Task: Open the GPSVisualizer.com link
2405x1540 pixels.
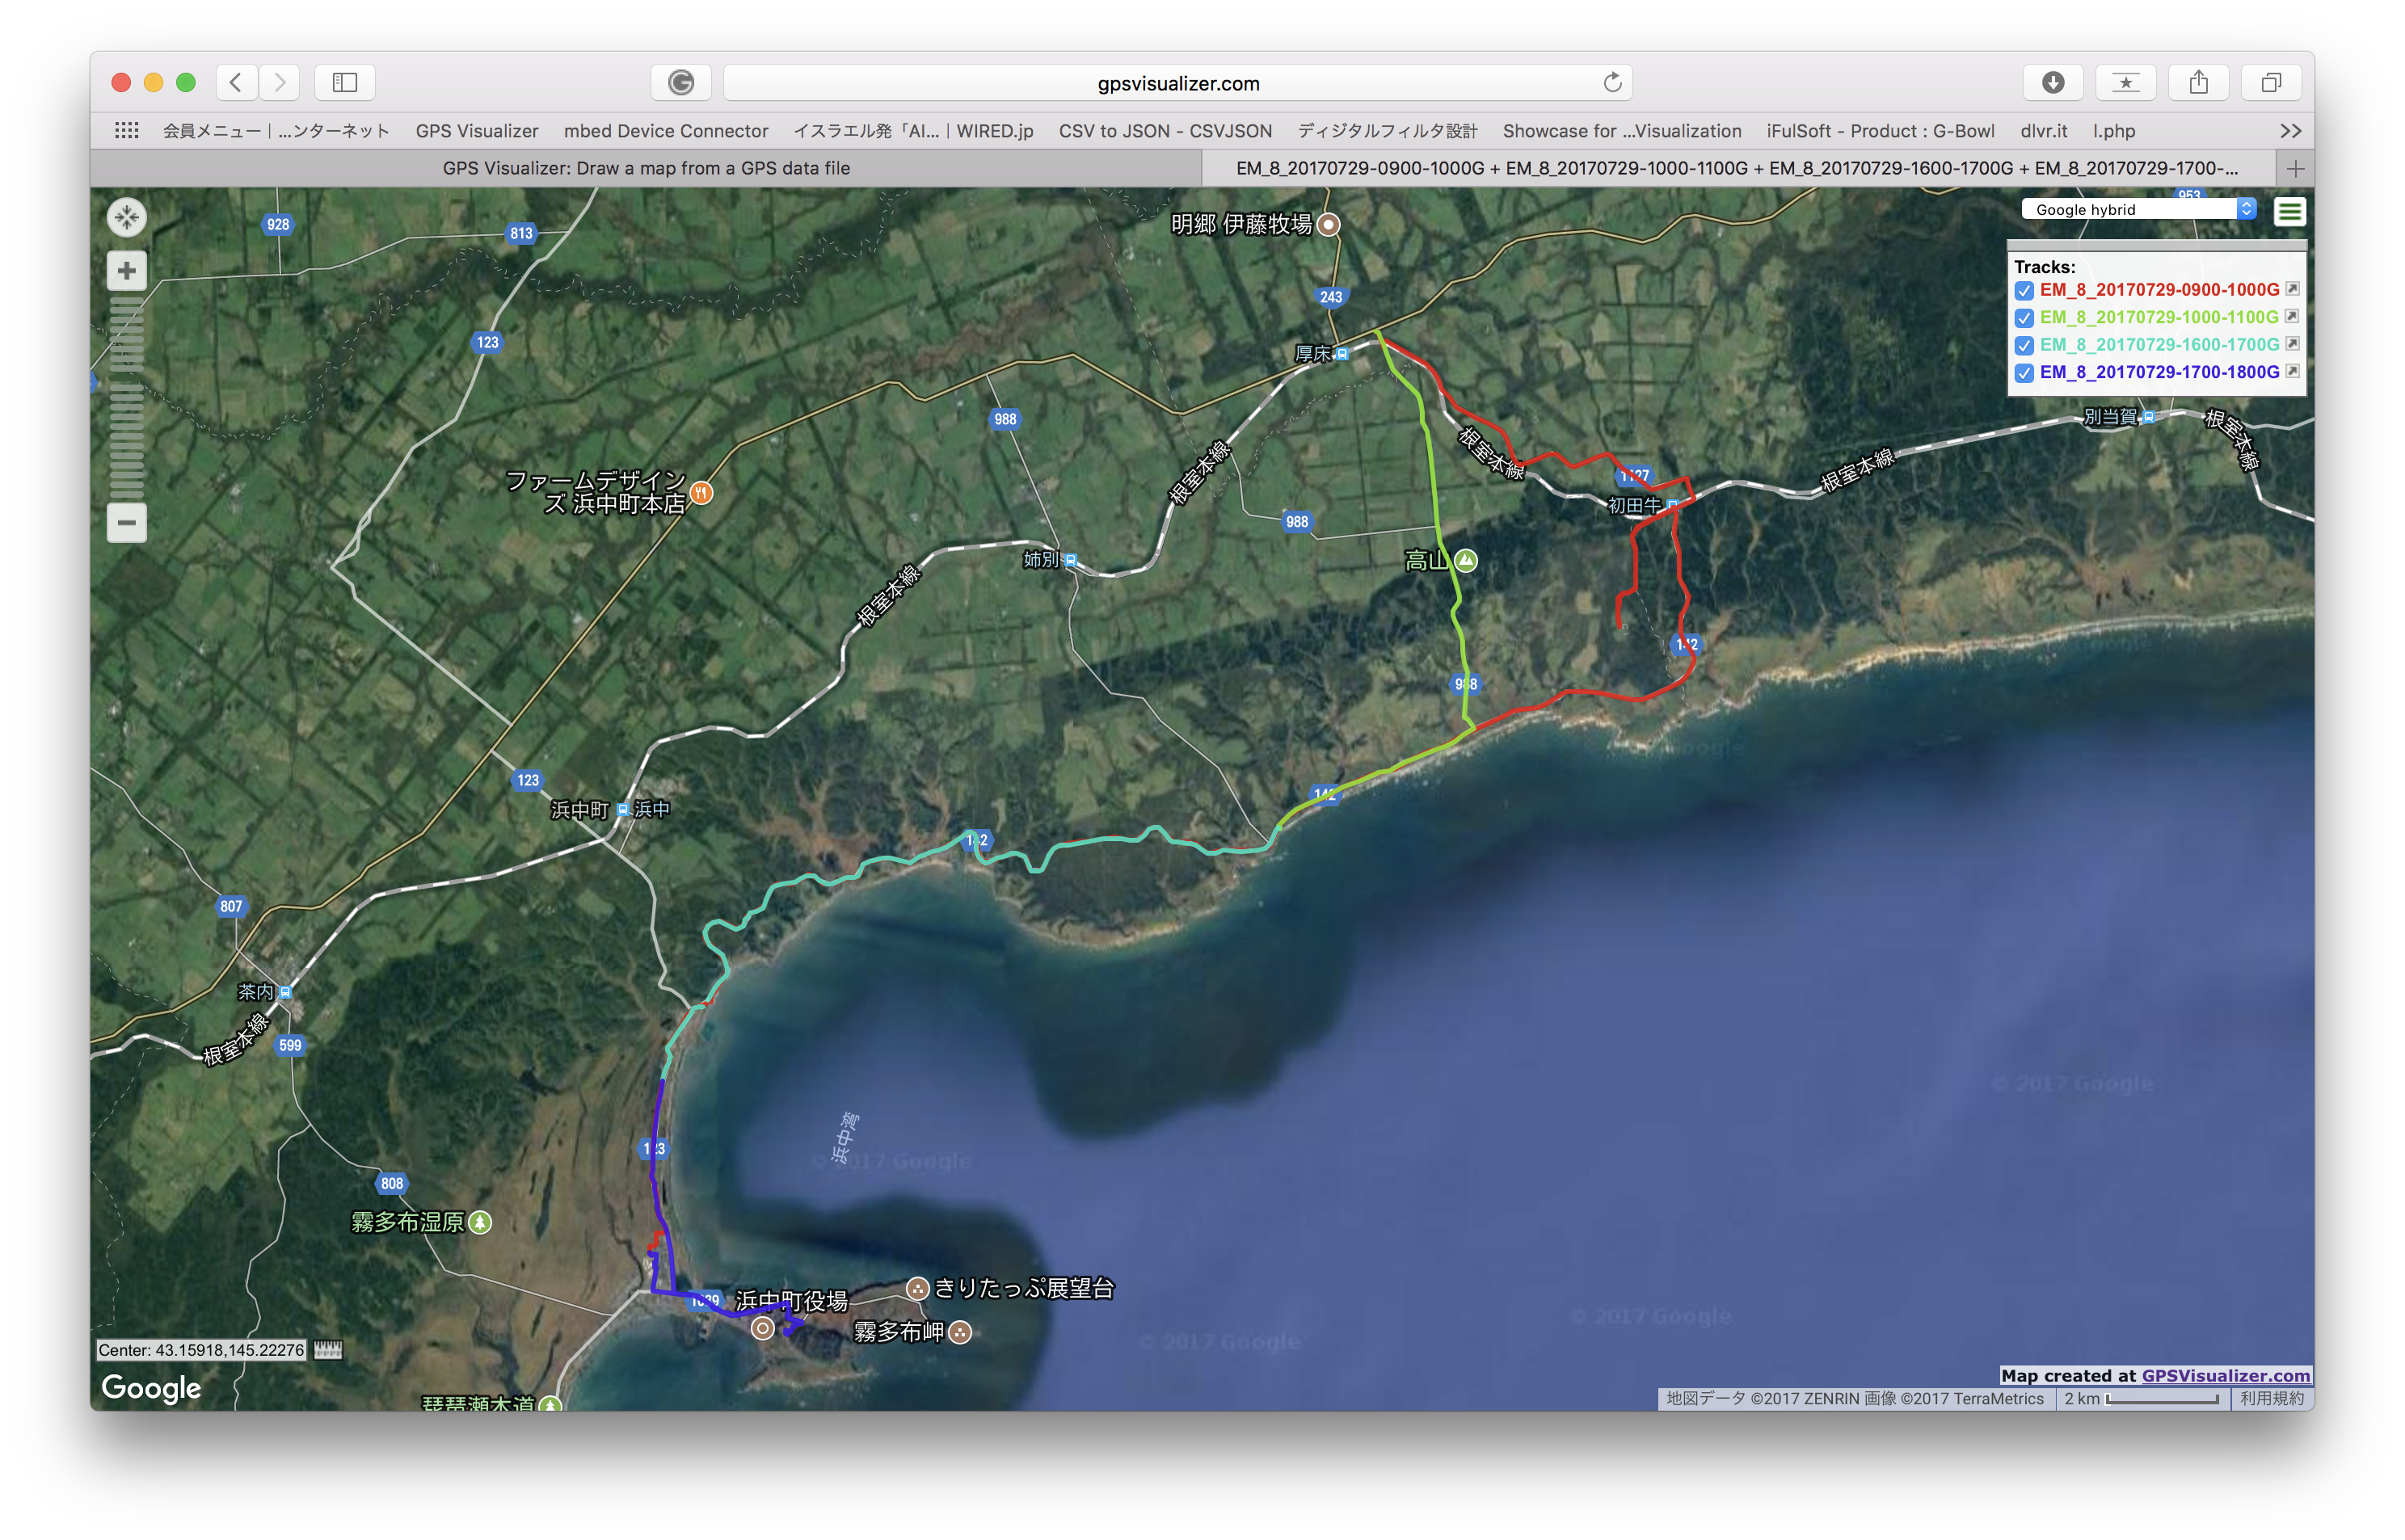Action: click(x=2225, y=1375)
